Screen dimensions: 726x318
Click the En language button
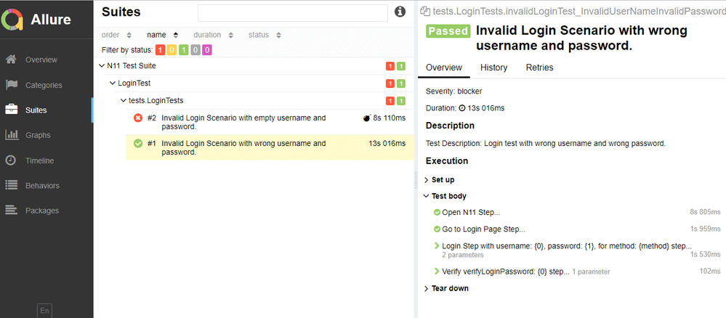(45, 310)
